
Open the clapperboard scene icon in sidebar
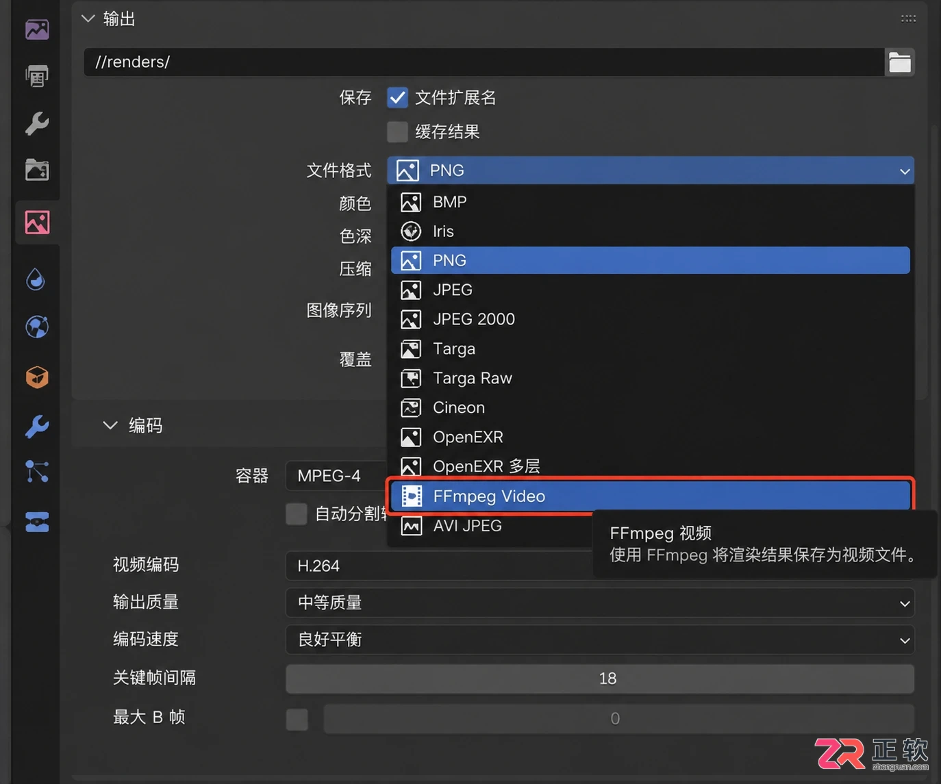click(37, 169)
